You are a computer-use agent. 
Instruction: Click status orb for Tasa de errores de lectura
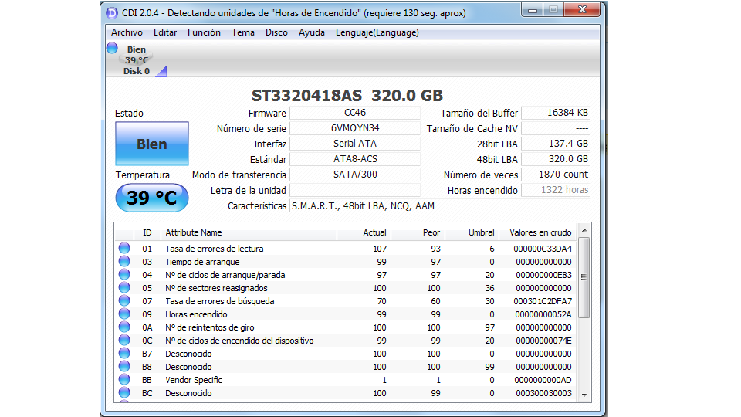[x=124, y=248]
